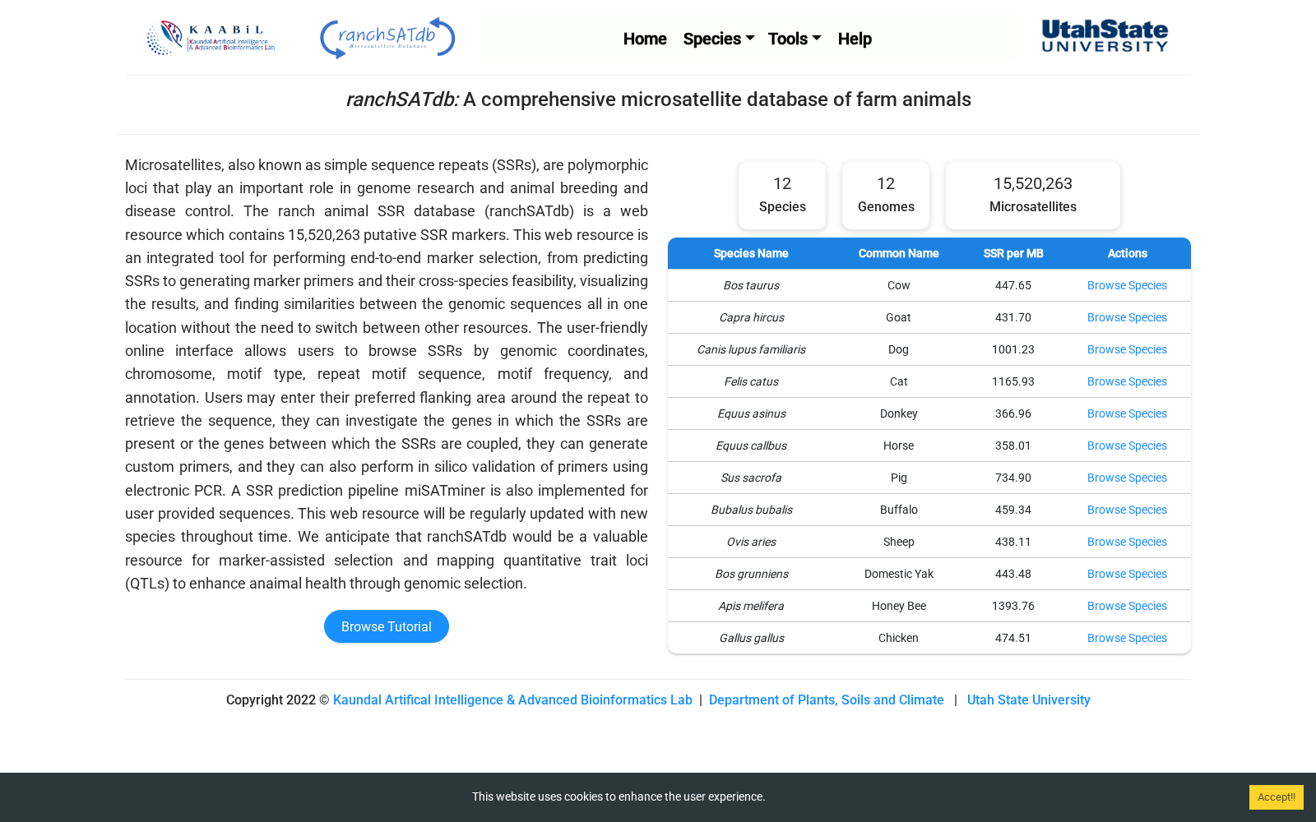Click the Honey Bee common name cell

[898, 606]
